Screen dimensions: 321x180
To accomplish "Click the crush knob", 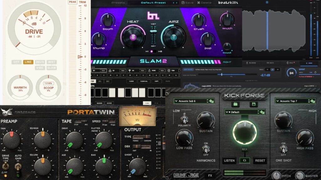I will pyautogui.click(x=199, y=20).
